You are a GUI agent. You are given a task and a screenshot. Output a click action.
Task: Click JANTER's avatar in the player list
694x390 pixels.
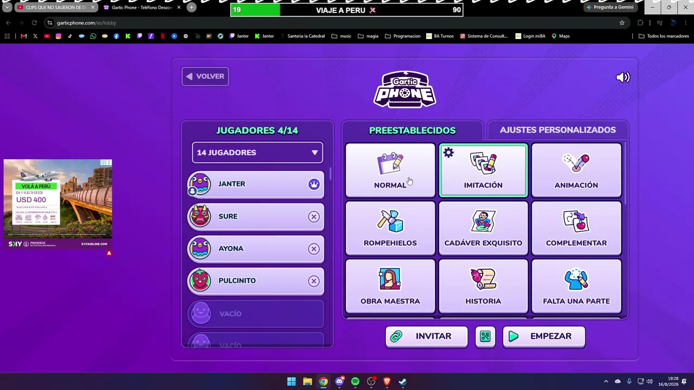[200, 184]
